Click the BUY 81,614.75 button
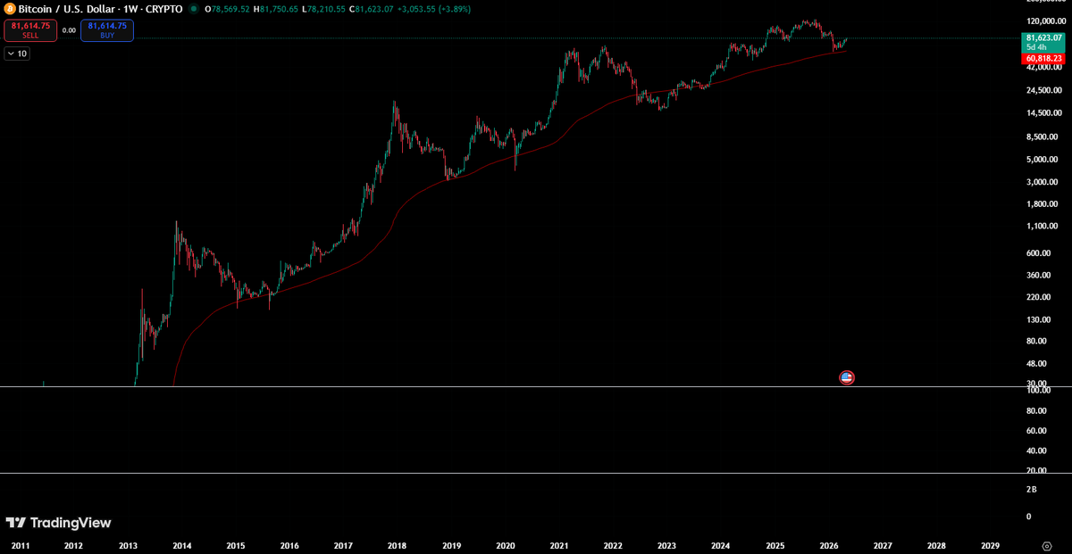The width and height of the screenshot is (1072, 554). click(x=107, y=30)
